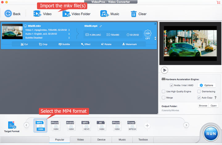Browse for output folder
Screen dimensions: 222x145
point(203,105)
